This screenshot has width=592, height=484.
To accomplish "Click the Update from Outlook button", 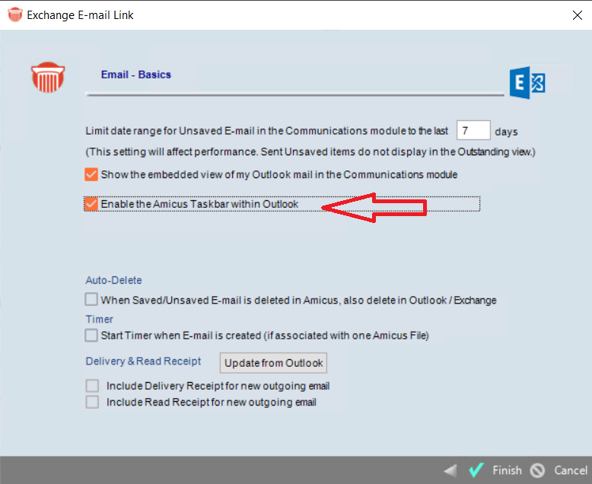I will coord(273,363).
